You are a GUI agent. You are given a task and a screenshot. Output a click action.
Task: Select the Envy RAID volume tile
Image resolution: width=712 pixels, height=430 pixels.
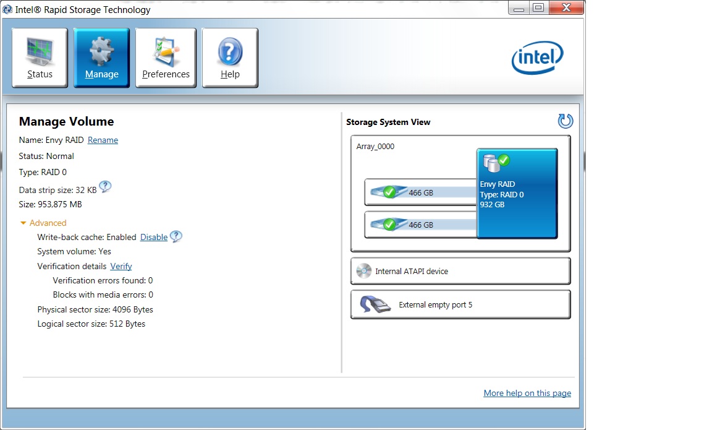(x=517, y=193)
